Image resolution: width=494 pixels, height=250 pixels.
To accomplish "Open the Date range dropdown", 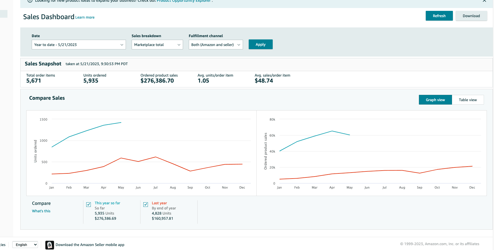I will coord(79,45).
